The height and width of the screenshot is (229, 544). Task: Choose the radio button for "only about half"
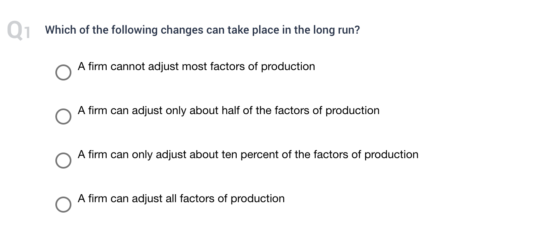tap(63, 117)
